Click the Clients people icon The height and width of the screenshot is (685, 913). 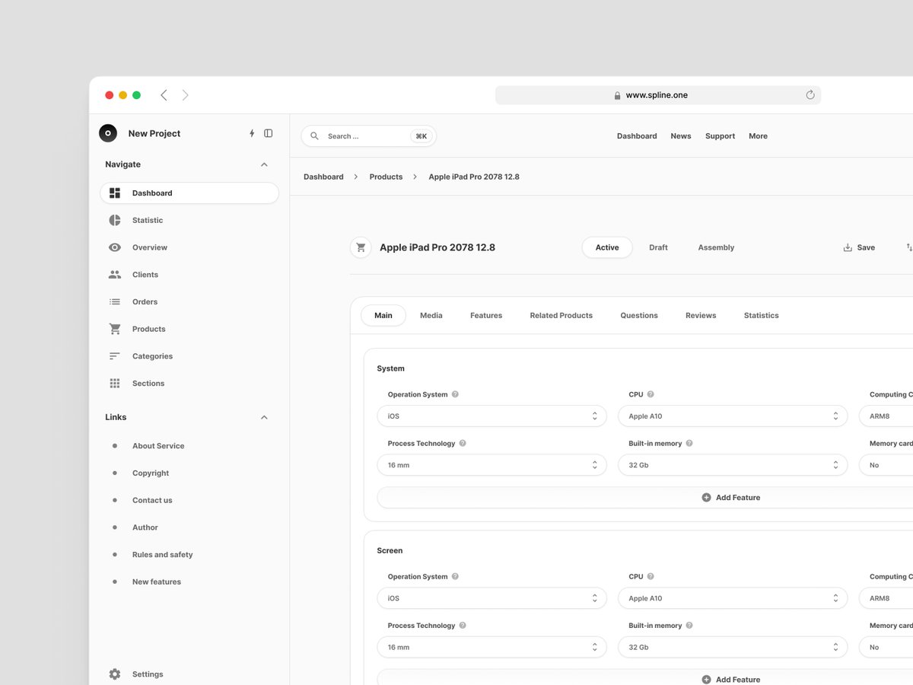click(x=115, y=275)
